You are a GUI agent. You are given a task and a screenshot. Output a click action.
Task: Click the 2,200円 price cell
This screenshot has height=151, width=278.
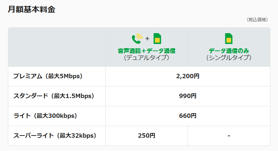[187, 76]
